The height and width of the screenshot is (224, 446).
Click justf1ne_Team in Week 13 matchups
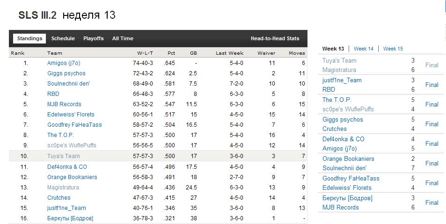coord(342,80)
